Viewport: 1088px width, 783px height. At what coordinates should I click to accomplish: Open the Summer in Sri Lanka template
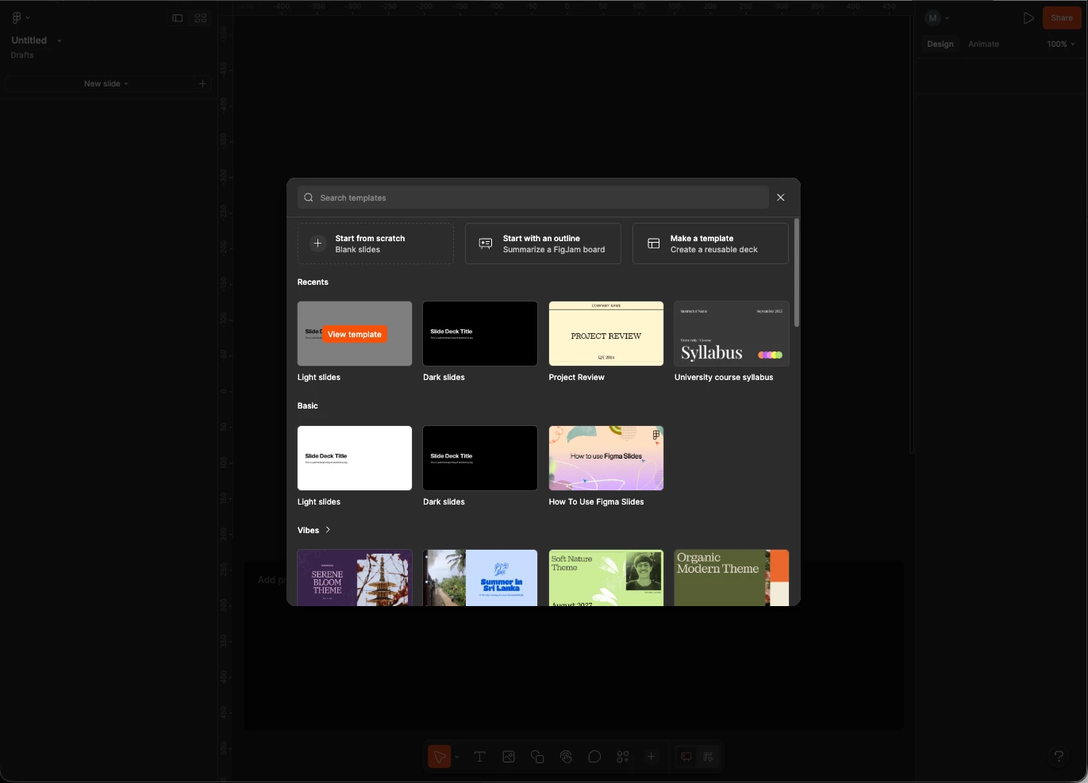[480, 578]
